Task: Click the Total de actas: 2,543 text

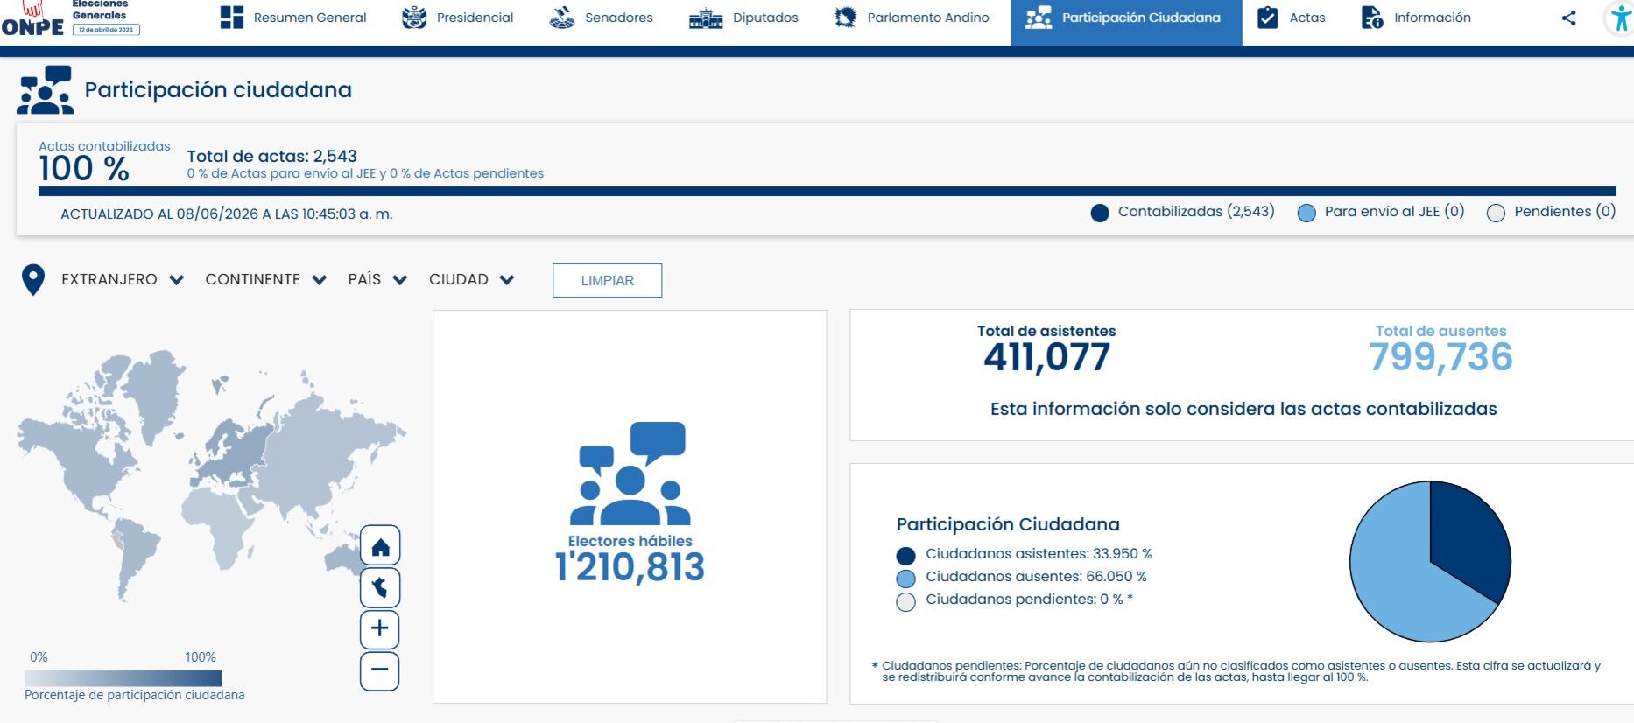Action: click(272, 157)
